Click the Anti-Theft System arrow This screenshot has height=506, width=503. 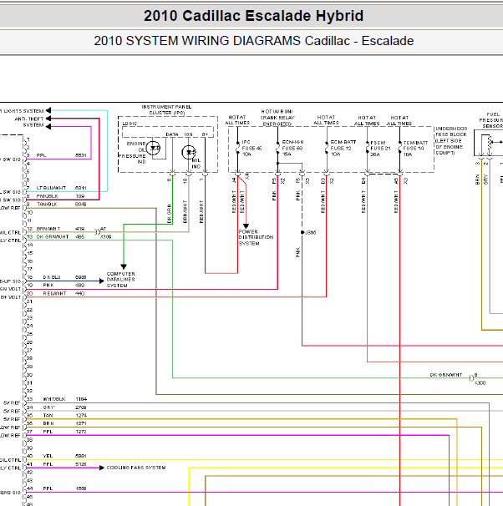48,119
